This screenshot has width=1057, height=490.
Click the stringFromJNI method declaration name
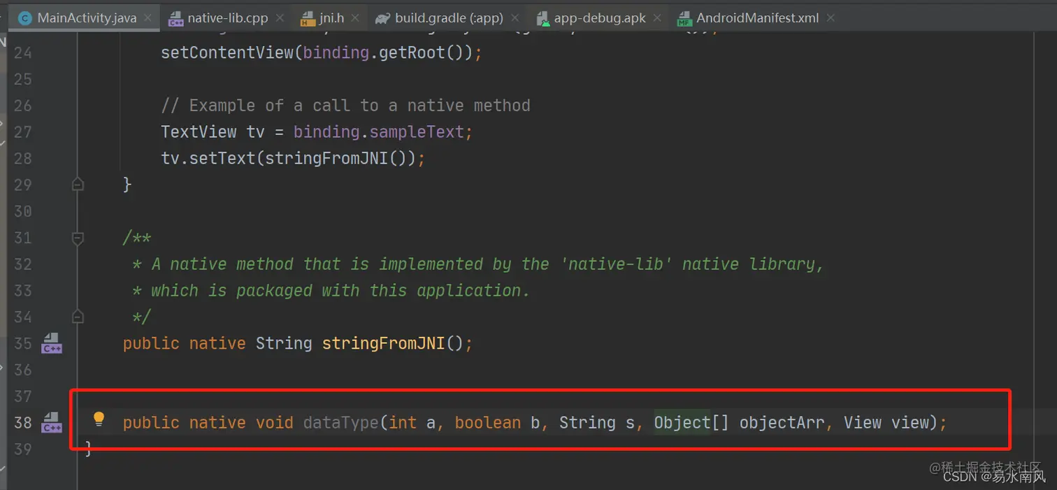pos(383,344)
